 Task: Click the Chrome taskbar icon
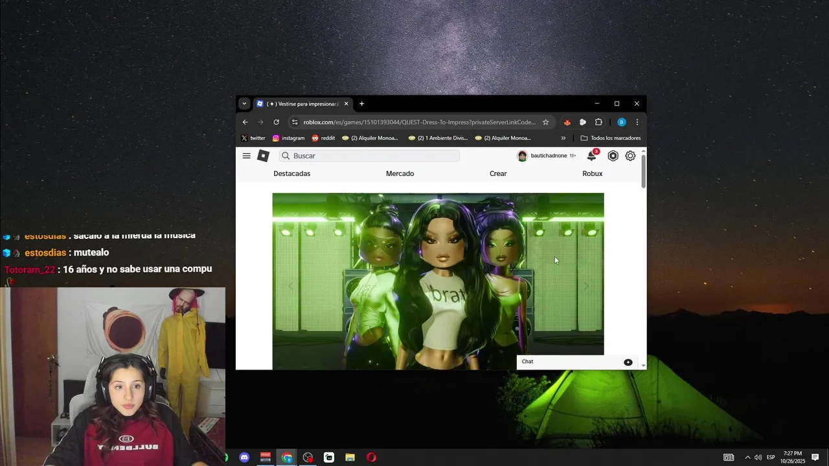point(287,458)
